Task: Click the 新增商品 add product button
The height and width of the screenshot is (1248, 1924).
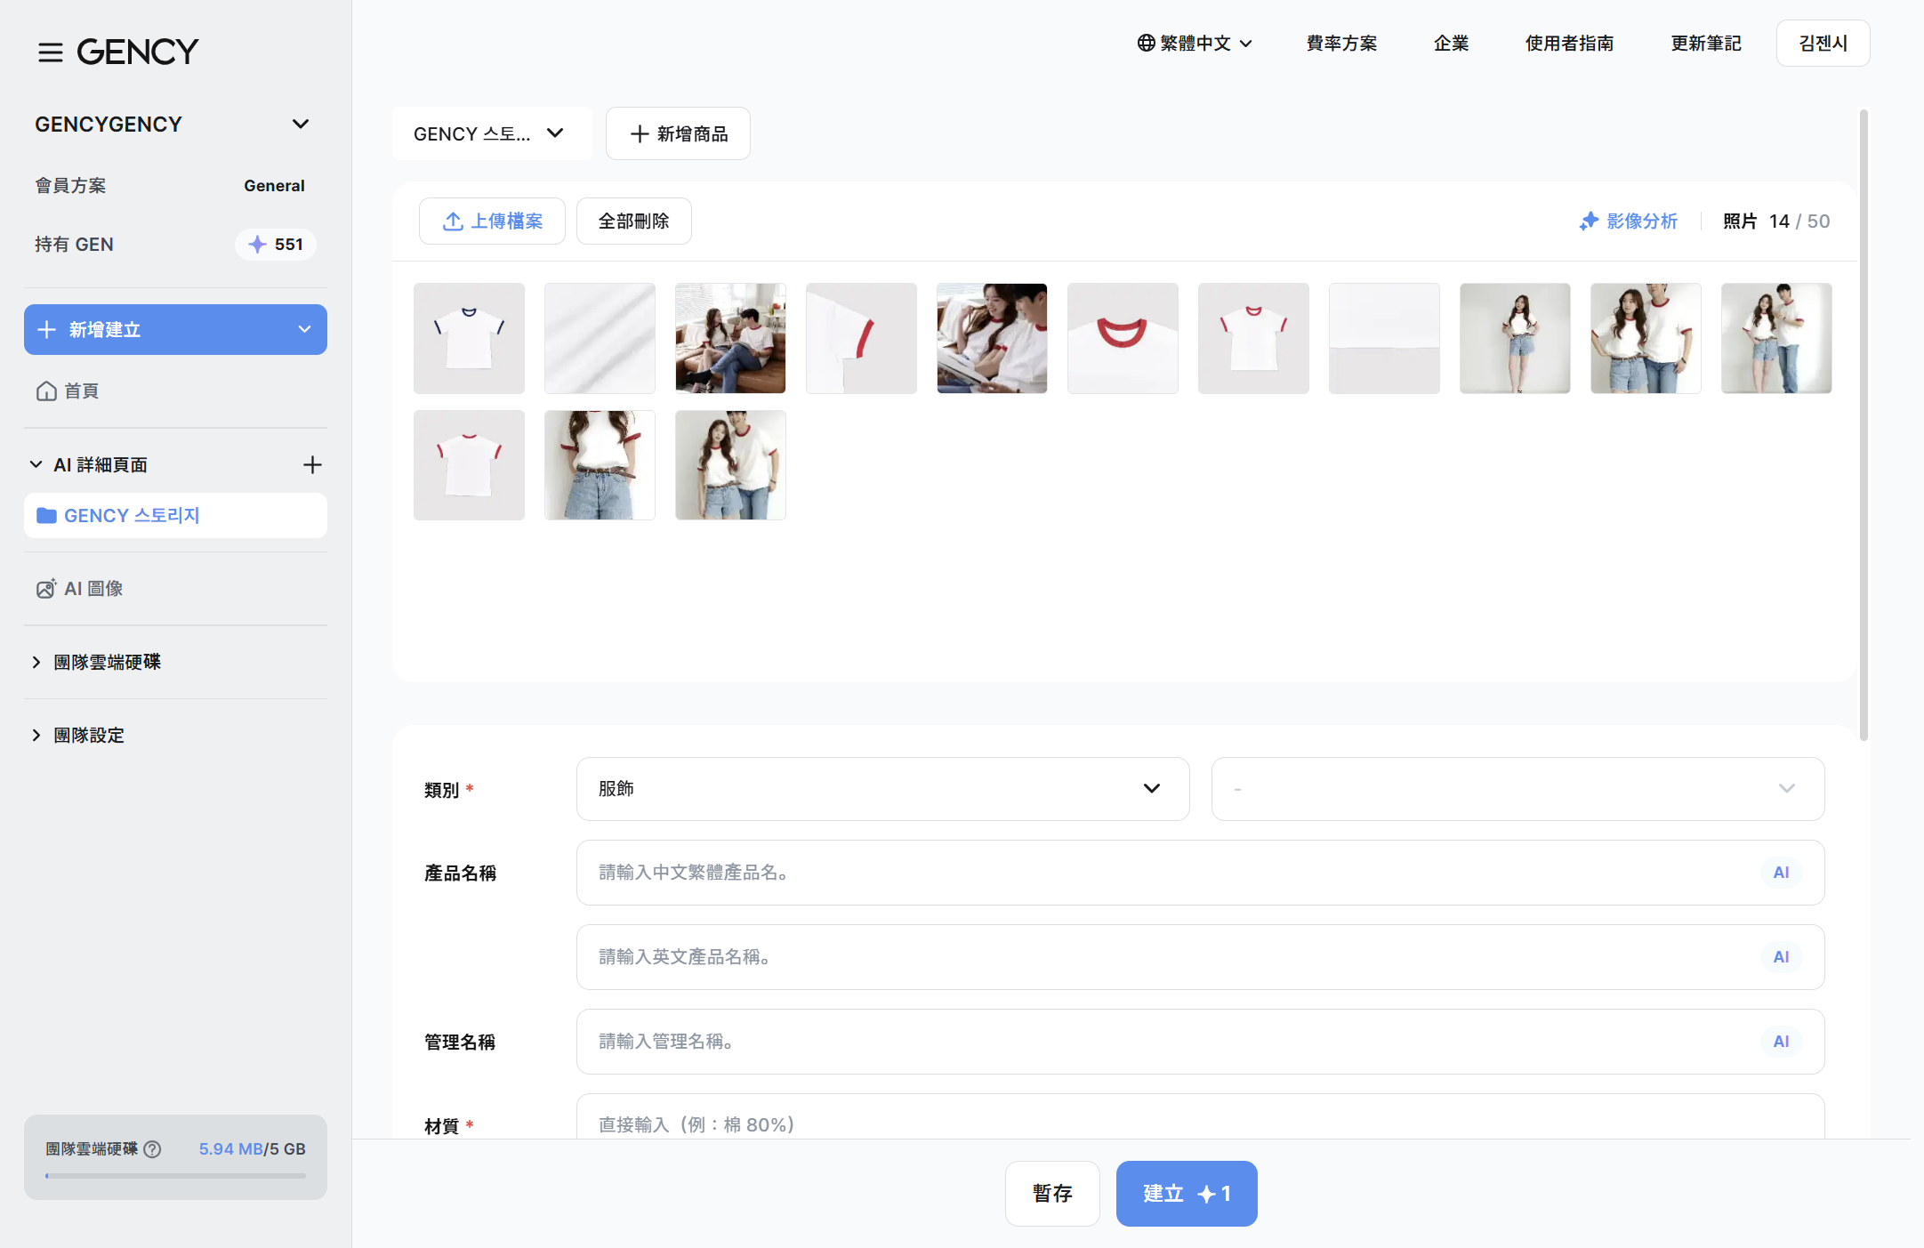Action: tap(678, 133)
